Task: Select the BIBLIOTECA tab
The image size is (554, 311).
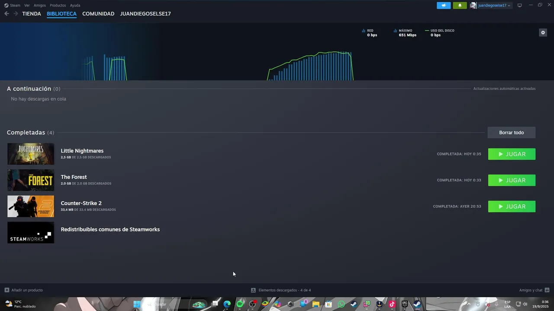Action: pos(61,14)
